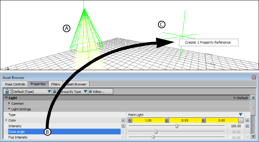The width and height of the screenshot is (259, 142).
Task: Click the second lock icon before Group By Type
Action: [55, 91]
